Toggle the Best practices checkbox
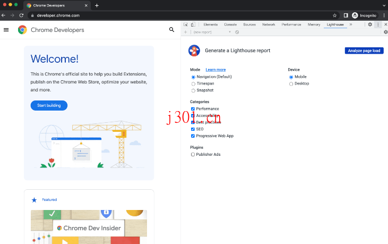 coord(193,122)
